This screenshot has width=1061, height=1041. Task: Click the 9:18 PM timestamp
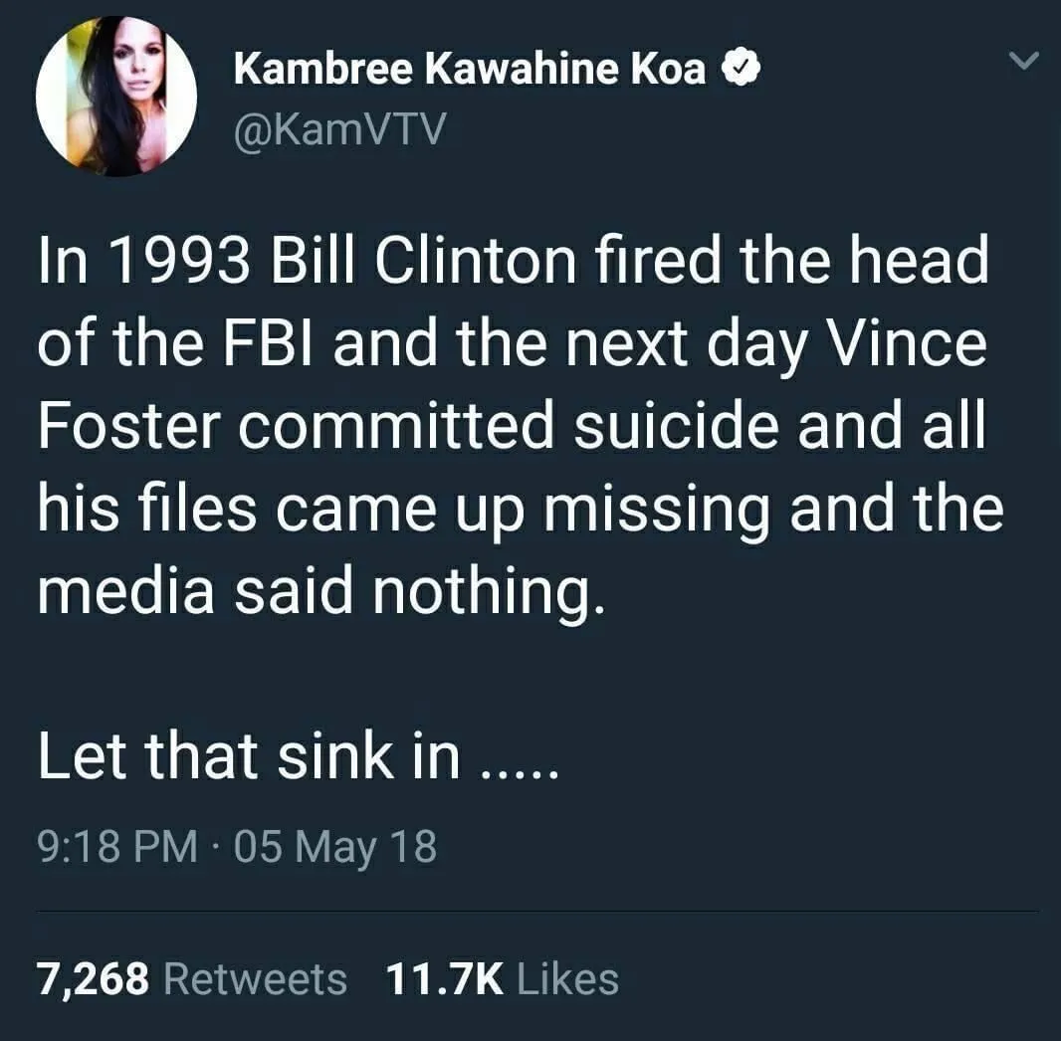(x=115, y=846)
